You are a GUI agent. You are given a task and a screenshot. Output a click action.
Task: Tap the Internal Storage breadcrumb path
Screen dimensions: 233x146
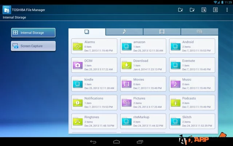(14, 18)
